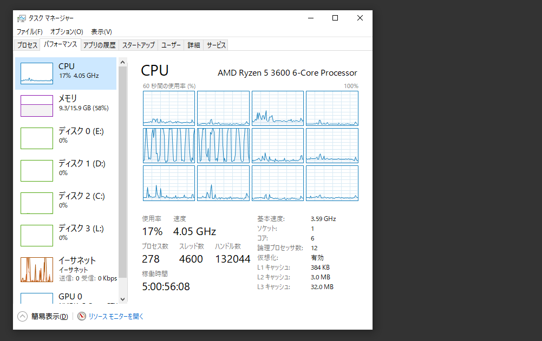Click the AMD Ryzen 5 3600 processor name
This screenshot has height=341, width=542.
(288, 73)
